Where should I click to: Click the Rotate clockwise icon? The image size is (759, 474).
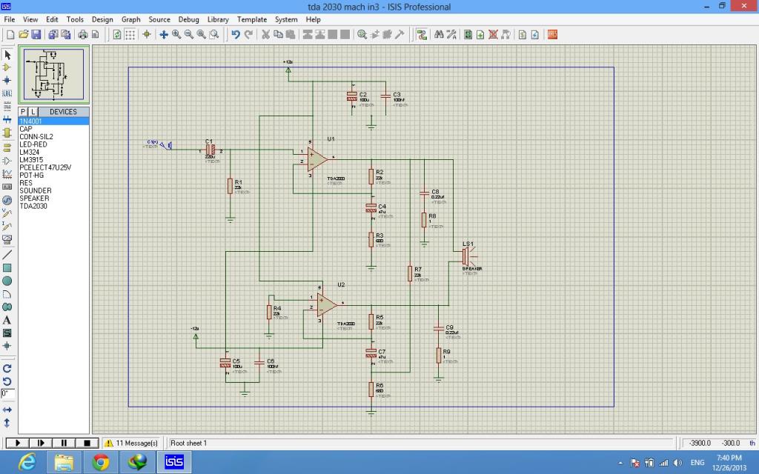(x=7, y=368)
